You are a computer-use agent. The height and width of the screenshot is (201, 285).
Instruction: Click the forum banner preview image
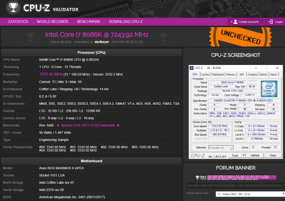coord(236,178)
